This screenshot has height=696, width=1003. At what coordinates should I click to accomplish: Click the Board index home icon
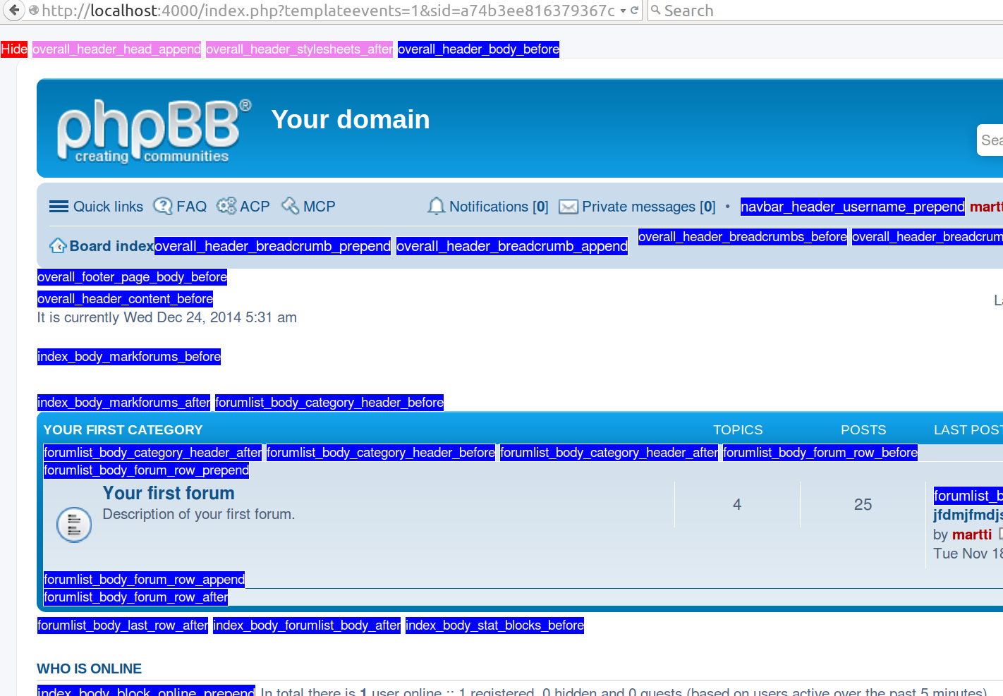[58, 246]
